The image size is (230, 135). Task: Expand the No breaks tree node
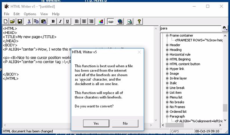click(x=167, y=102)
